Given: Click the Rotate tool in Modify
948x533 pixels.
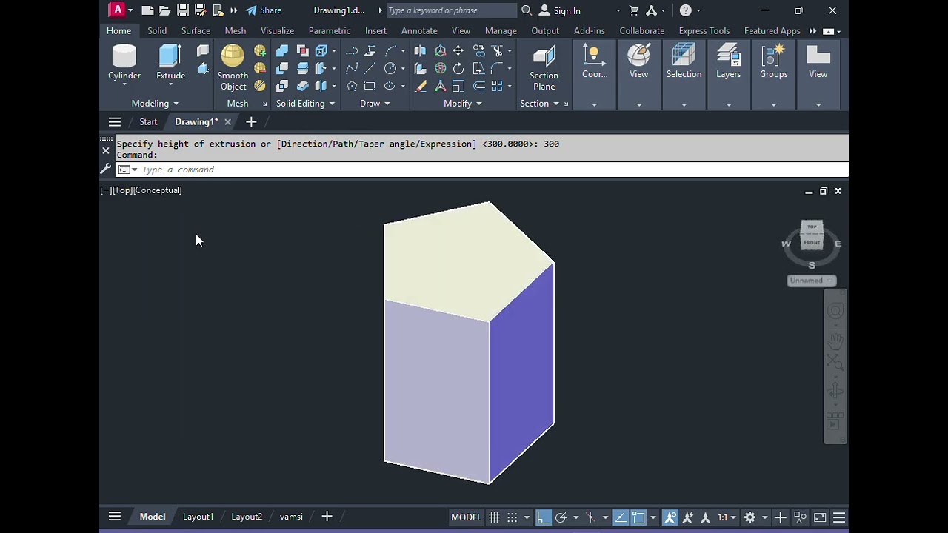Looking at the screenshot, I should click(x=458, y=69).
